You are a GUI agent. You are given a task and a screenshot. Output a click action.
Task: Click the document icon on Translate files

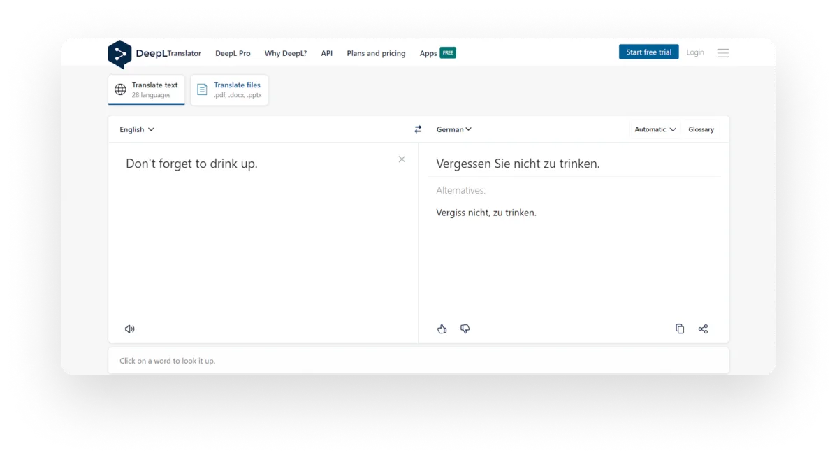tap(202, 89)
